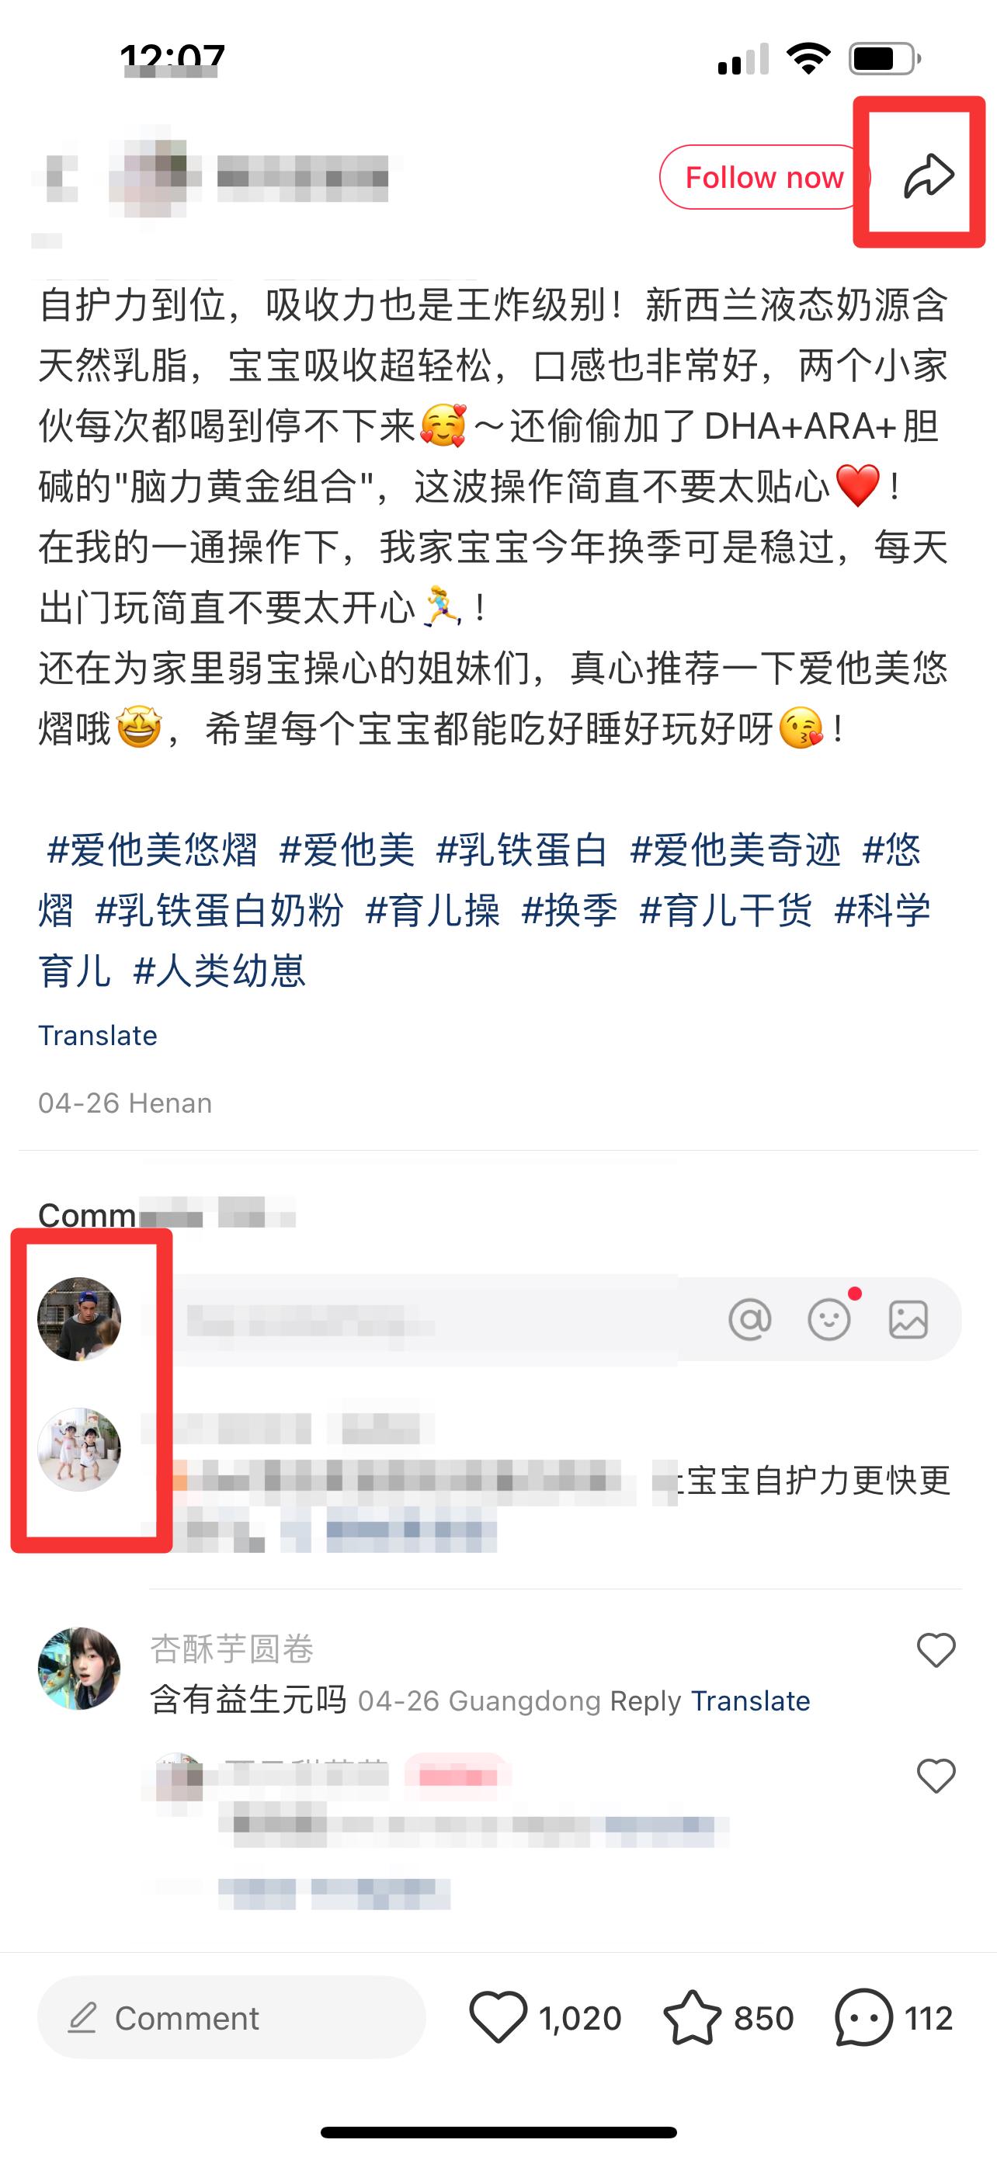Translate the post text
This screenshot has height=2157, width=997.
point(98,1036)
